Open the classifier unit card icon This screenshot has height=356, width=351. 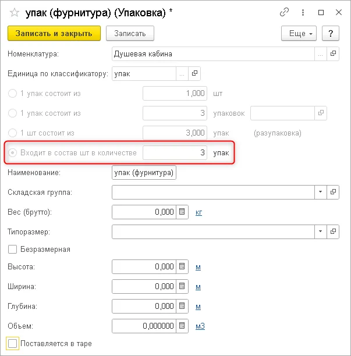tap(194, 73)
